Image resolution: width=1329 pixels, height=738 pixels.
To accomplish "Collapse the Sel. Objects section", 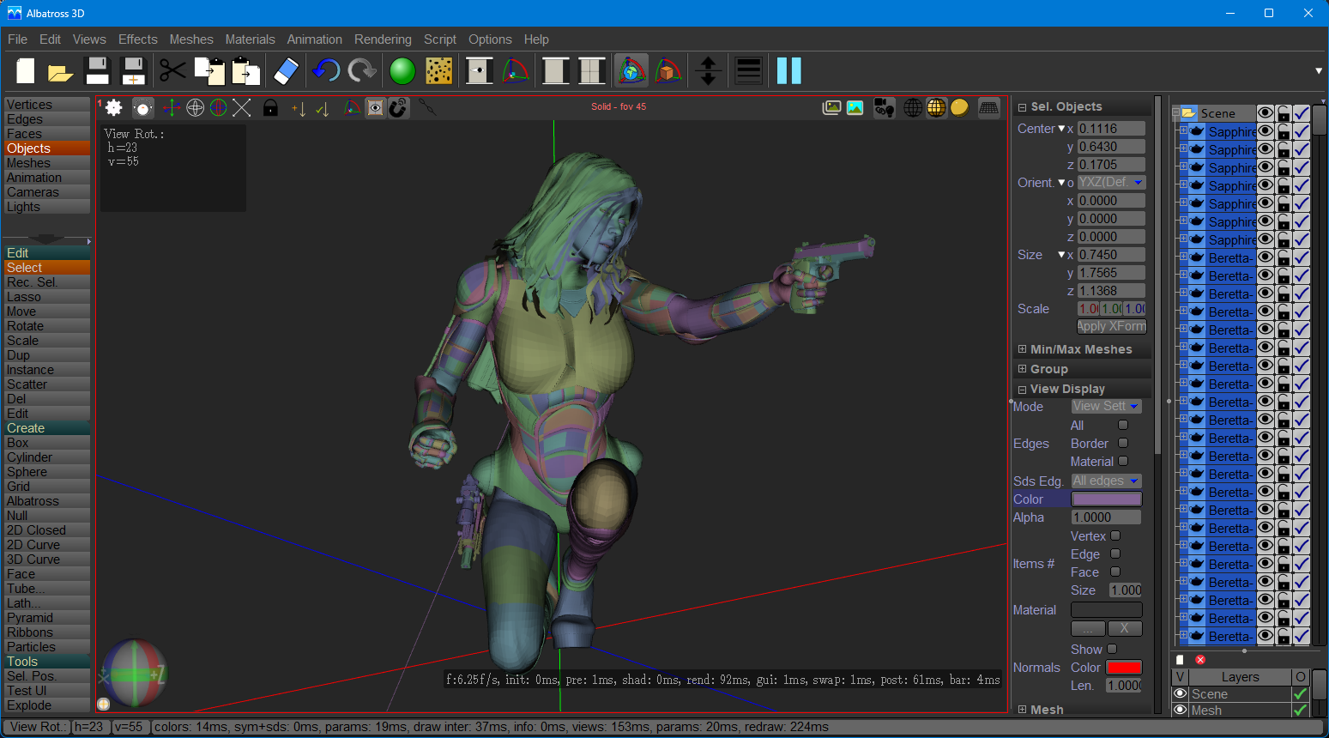I will click(x=1022, y=107).
